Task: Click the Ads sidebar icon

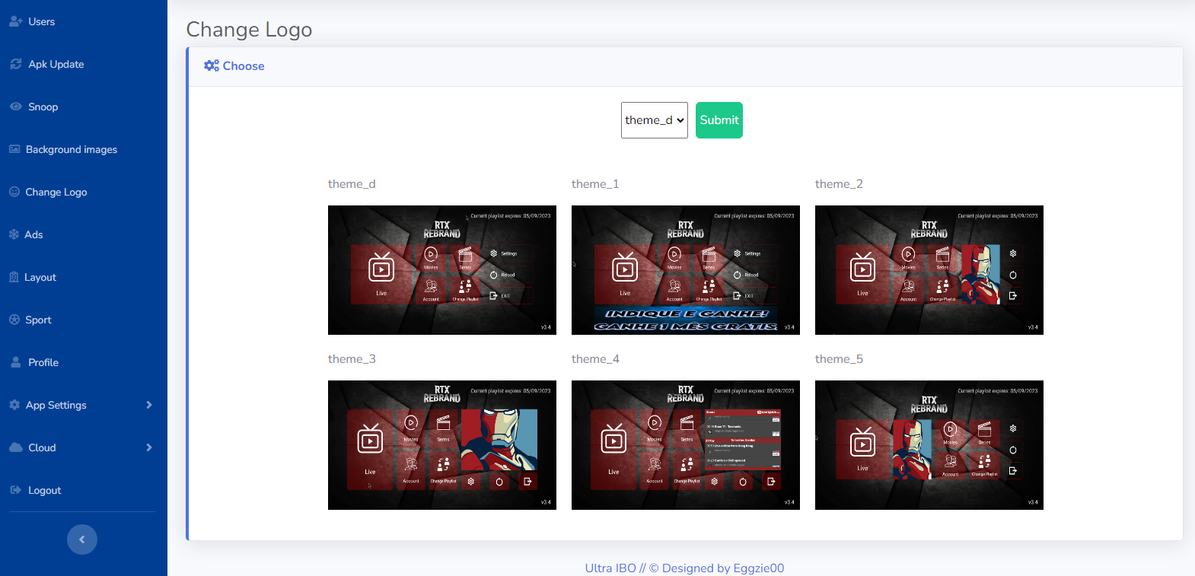Action: point(14,234)
